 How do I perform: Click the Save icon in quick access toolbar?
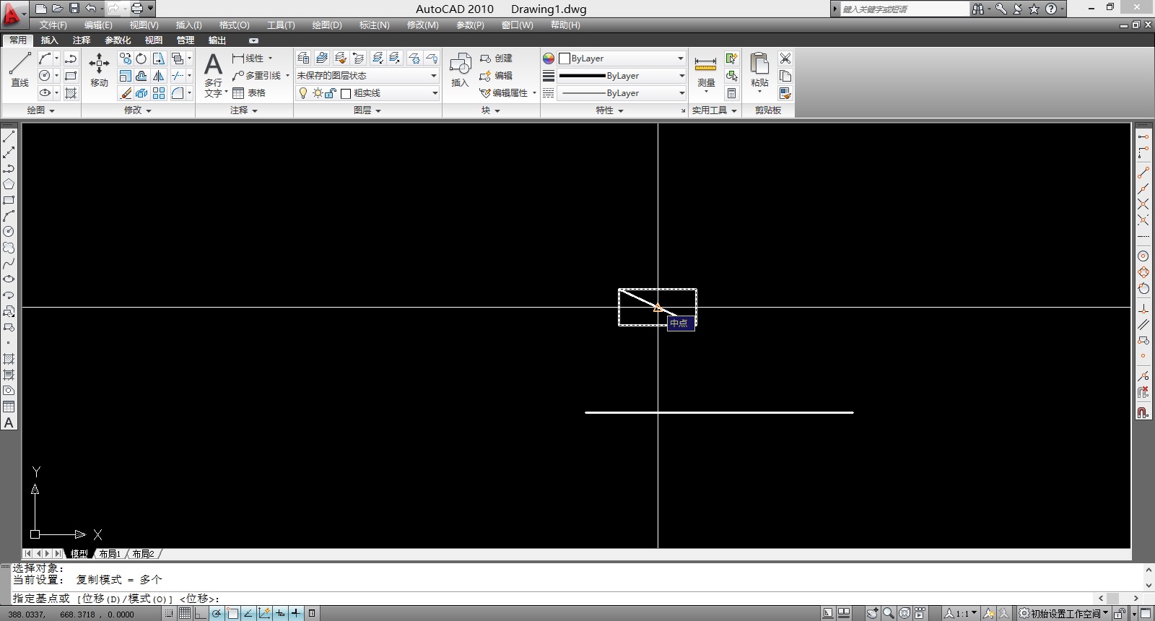click(x=74, y=9)
